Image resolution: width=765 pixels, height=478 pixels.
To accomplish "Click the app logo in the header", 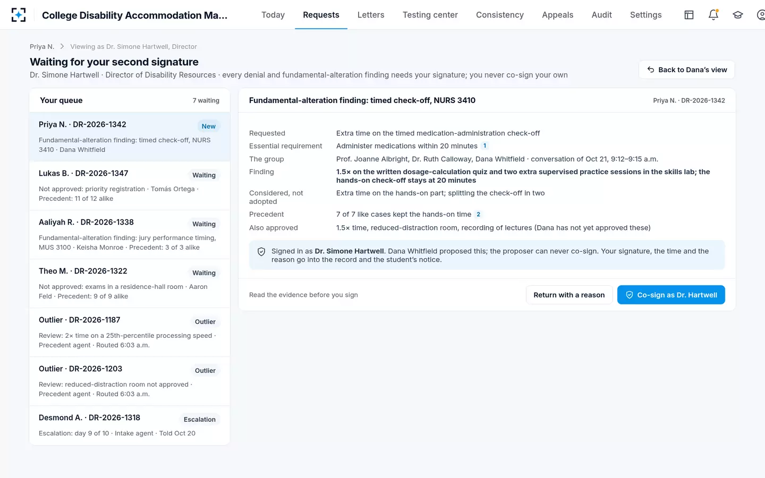I will 19,15.
